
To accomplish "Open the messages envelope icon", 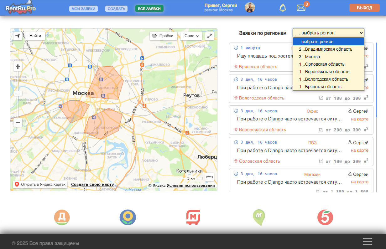I will [x=301, y=8].
